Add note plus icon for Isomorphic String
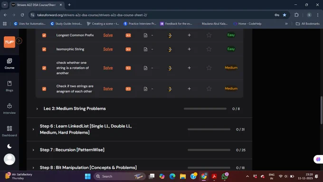This screenshot has height=182, width=323. coord(189,49)
